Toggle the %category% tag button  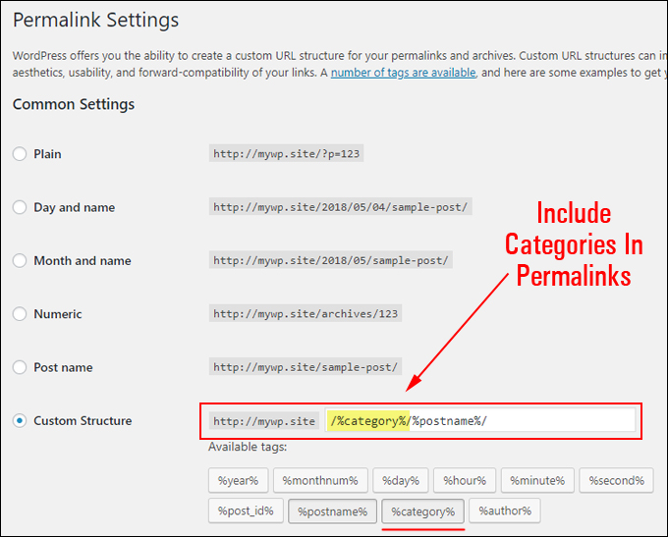pos(423,511)
